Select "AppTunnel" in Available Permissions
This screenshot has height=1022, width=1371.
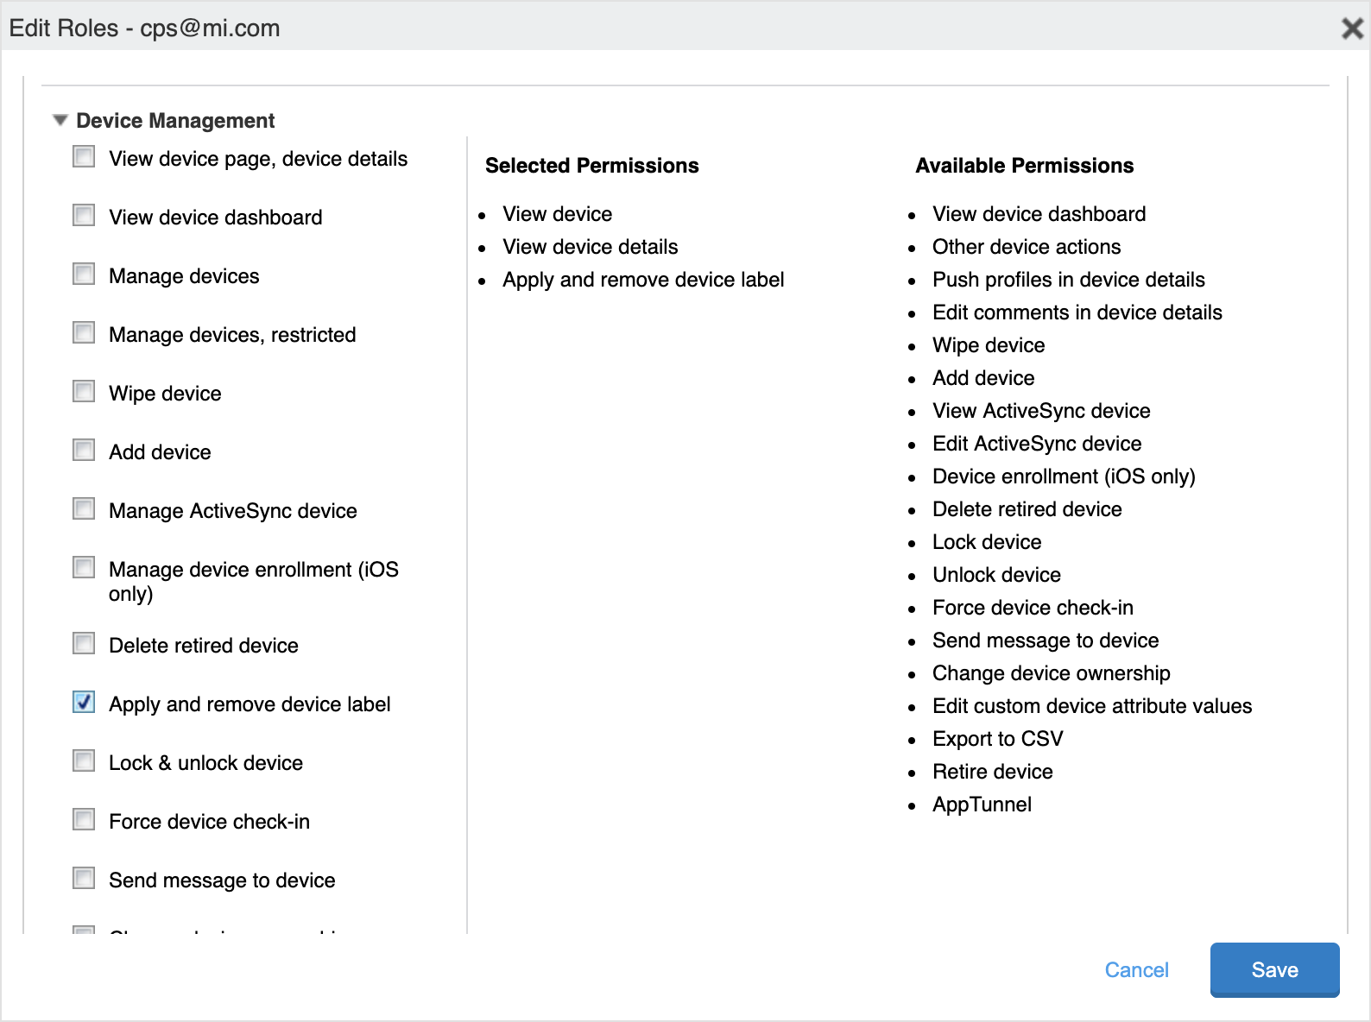click(982, 804)
